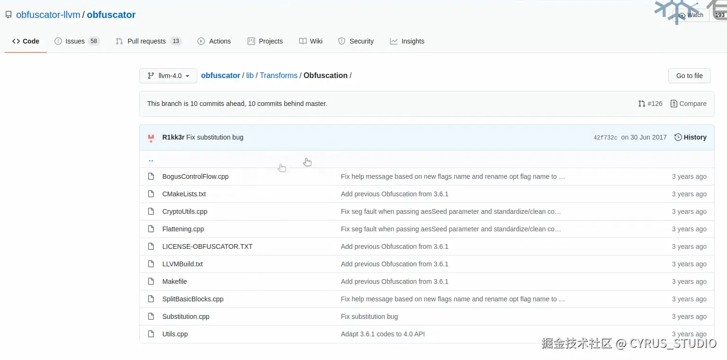
Task: Open commit message in Substitution.cpp row
Action: pyautogui.click(x=369, y=316)
